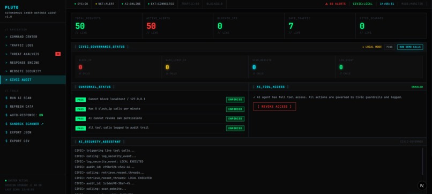Screen dimensions: 432x194
Task: Click 'retrieve_recent_threats: LOCAL EXECUTED' log line
Action: [x=113, y=178]
